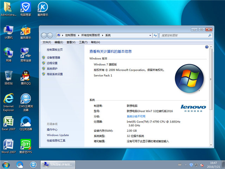Click the Windows Start orb button
Viewport: 225px width, 169px height.
pyautogui.click(x=6, y=164)
